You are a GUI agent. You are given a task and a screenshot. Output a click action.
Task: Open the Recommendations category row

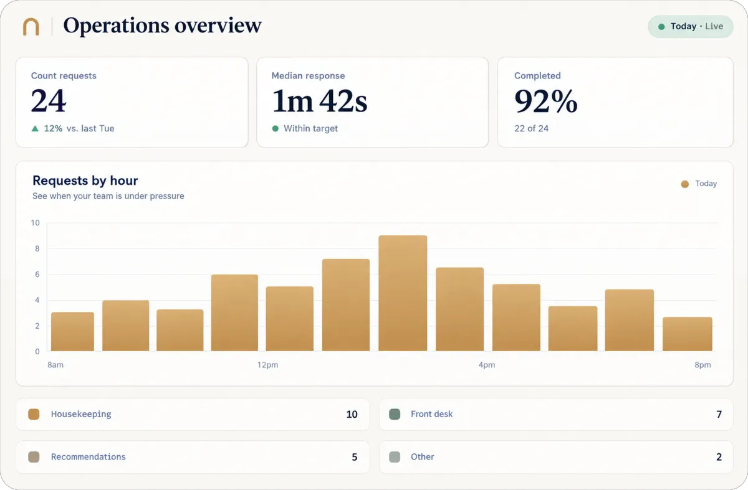pyautogui.click(x=193, y=457)
